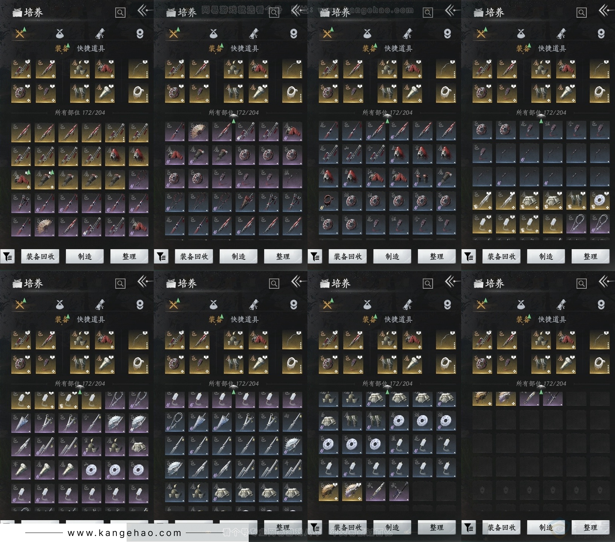Select the medal category in the third bottom panel
The width and height of the screenshot is (615, 542).
[x=447, y=305]
